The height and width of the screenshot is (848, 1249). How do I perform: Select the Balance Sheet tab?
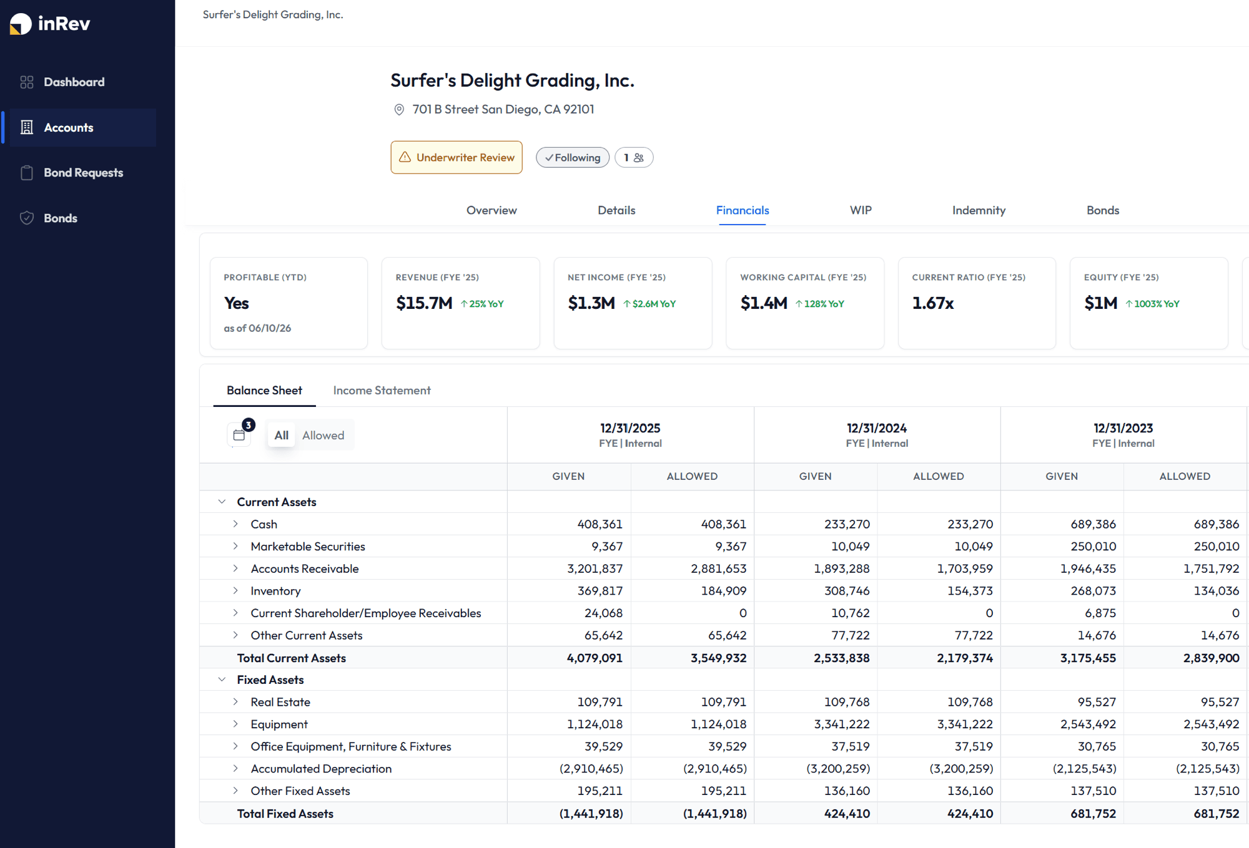point(264,390)
